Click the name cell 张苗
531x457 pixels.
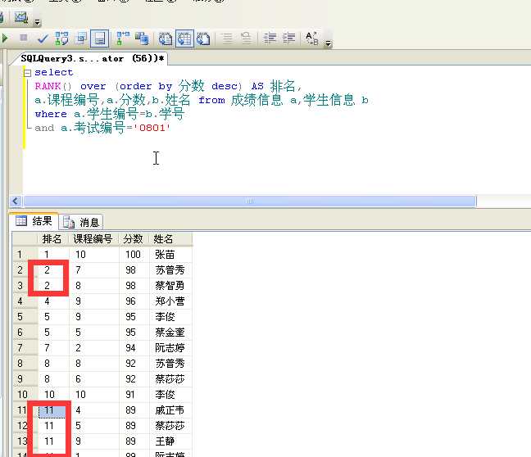170,254
